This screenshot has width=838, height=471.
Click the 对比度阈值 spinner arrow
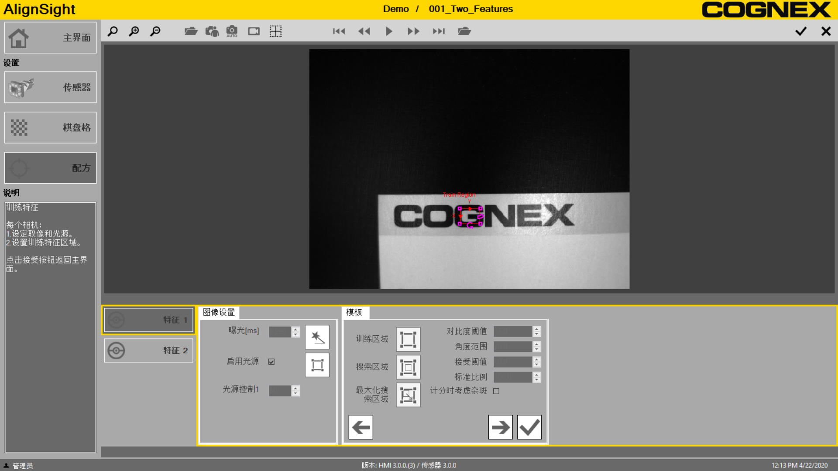[537, 329]
